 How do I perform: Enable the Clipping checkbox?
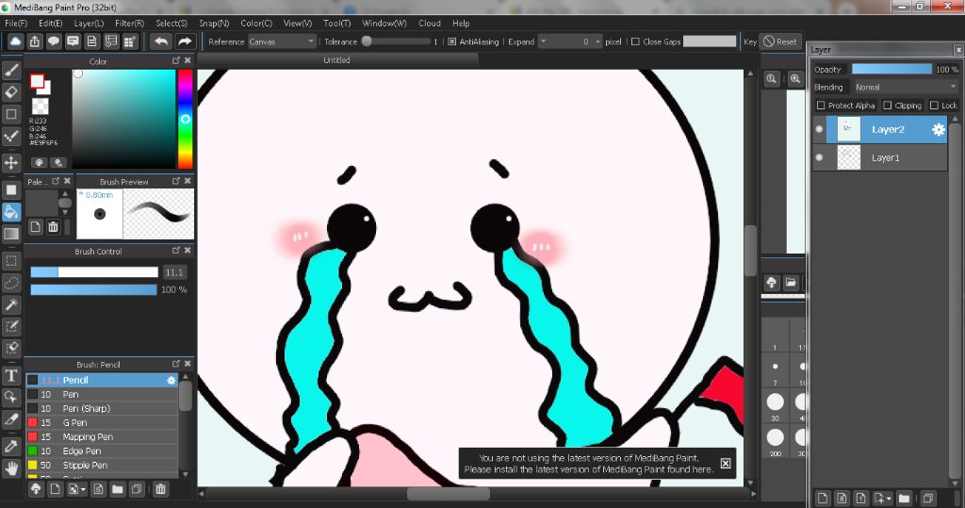pyautogui.click(x=887, y=106)
